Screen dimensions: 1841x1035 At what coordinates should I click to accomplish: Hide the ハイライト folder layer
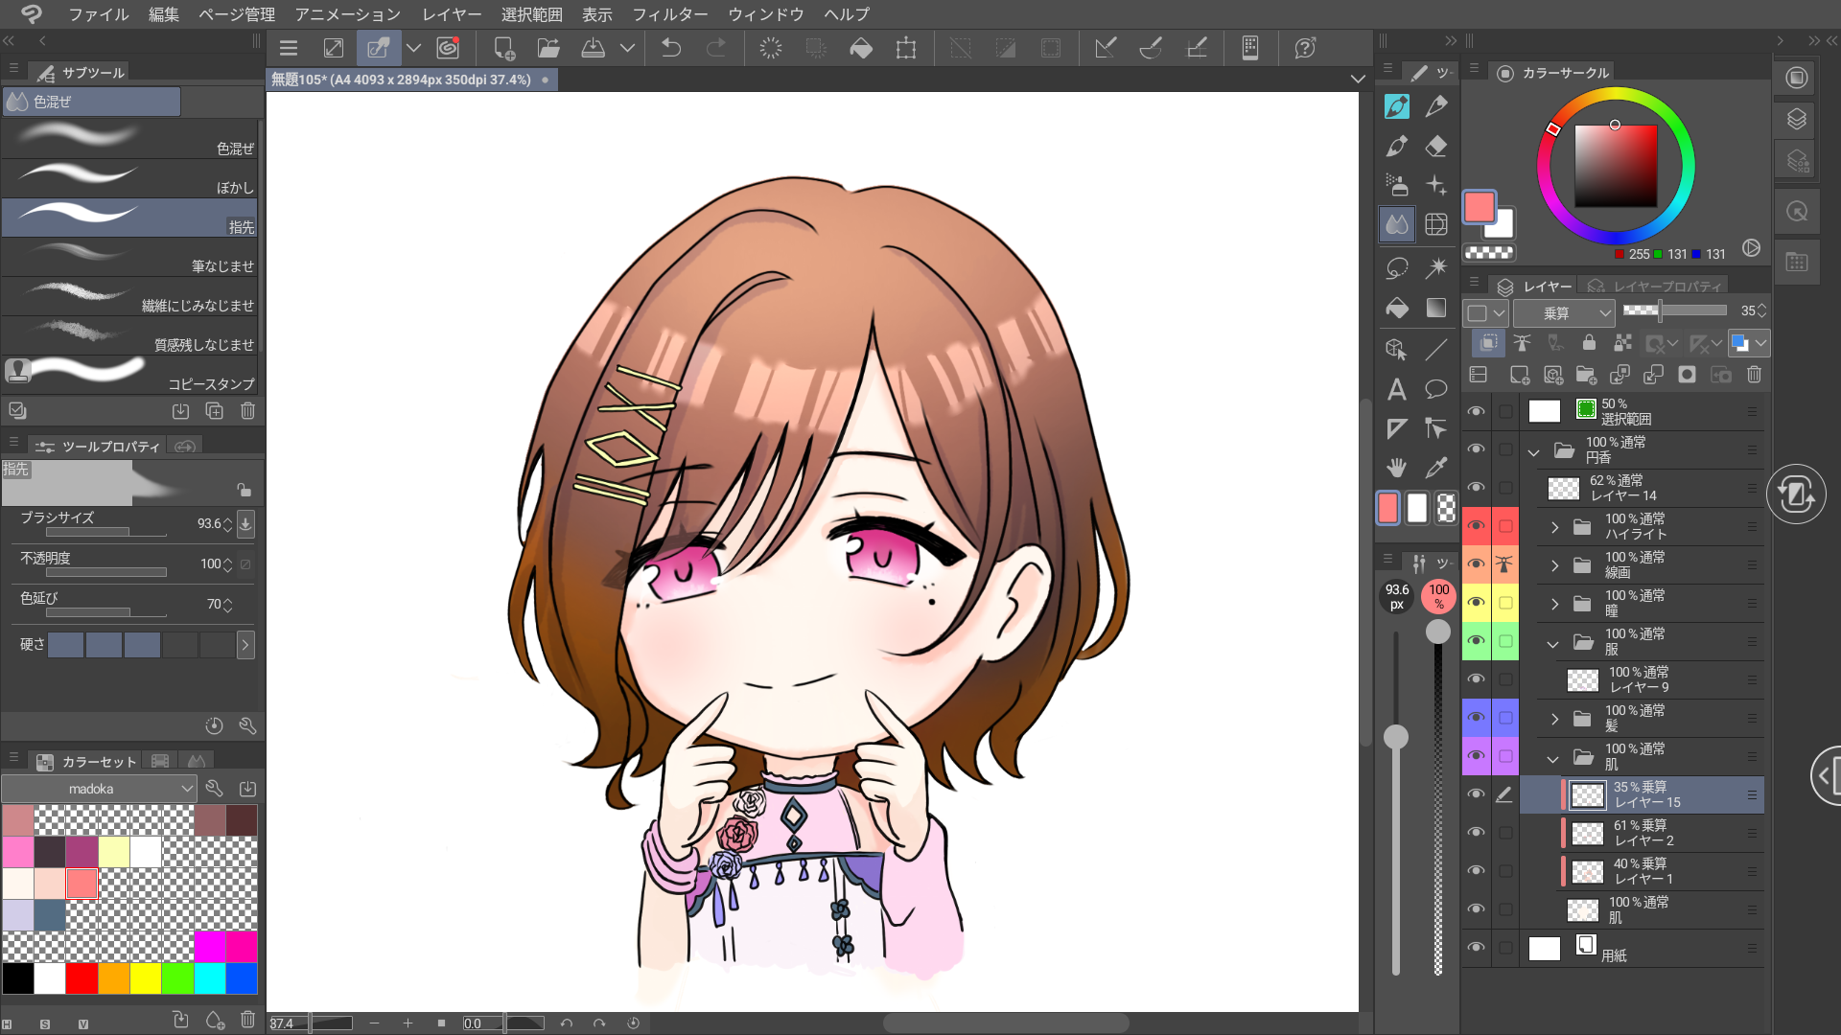[1476, 526]
